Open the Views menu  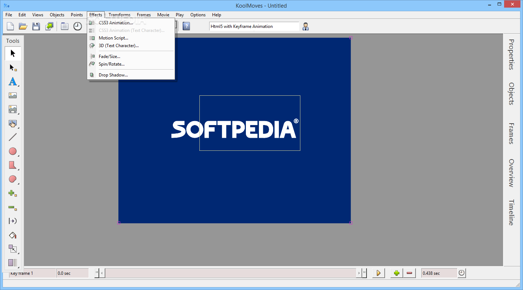click(x=38, y=15)
